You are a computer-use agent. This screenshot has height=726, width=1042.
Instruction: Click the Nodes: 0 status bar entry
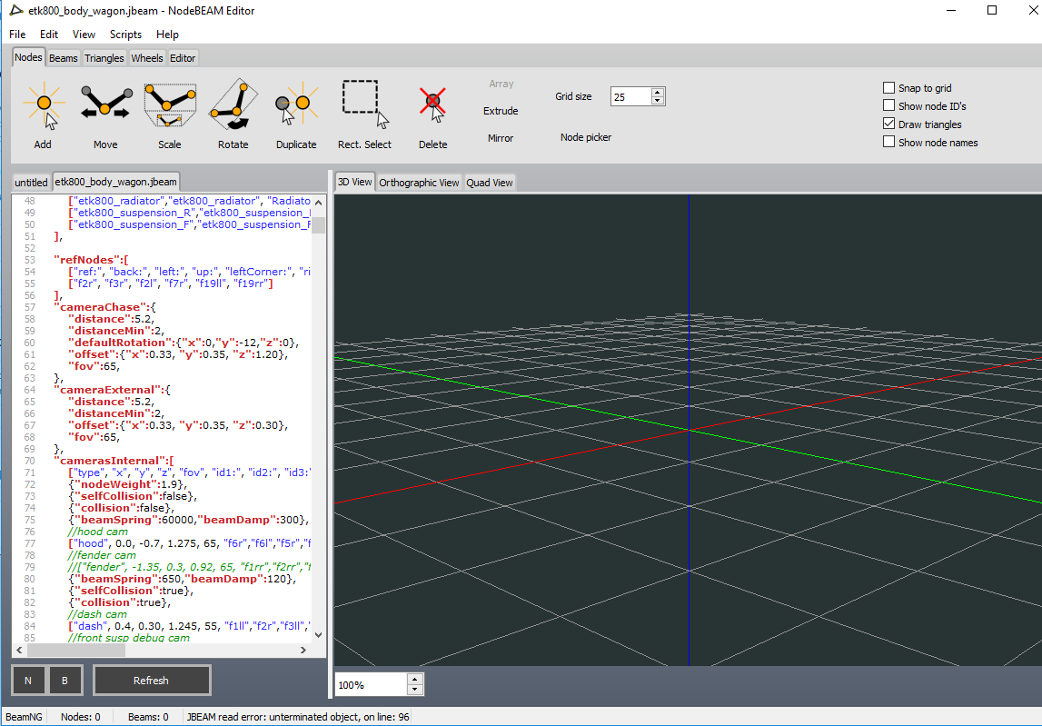click(81, 717)
